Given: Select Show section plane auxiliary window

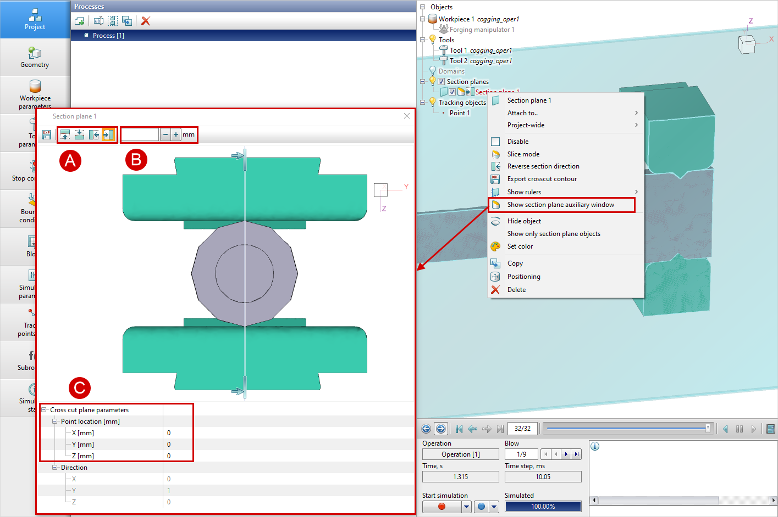Looking at the screenshot, I should [560, 205].
